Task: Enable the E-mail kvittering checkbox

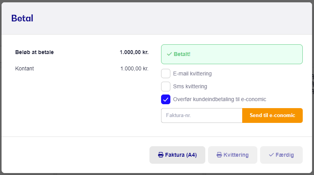Action: 166,73
